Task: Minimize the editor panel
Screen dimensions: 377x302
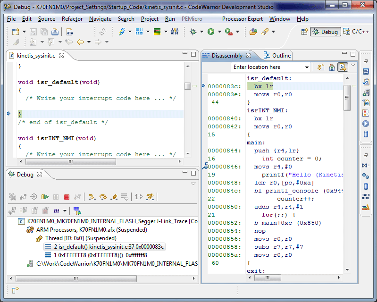Action: point(185,53)
